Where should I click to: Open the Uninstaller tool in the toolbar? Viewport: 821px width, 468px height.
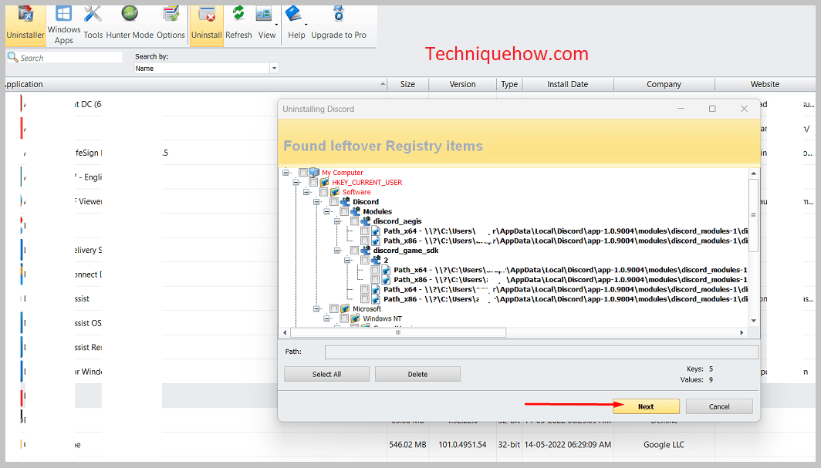pos(25,25)
